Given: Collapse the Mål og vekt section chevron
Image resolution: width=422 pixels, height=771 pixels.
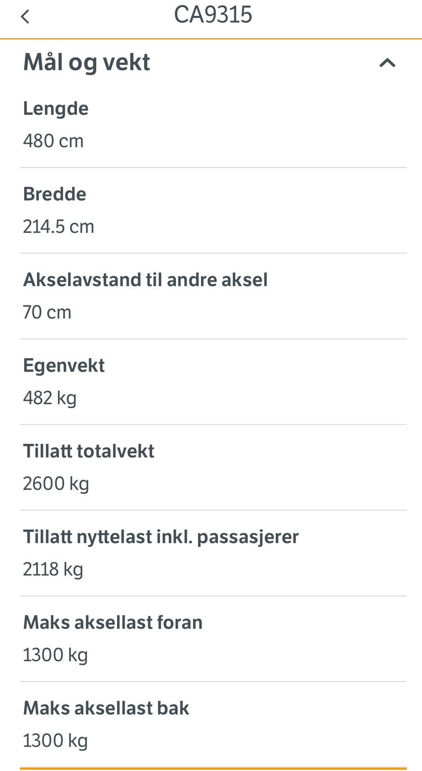Looking at the screenshot, I should [387, 63].
